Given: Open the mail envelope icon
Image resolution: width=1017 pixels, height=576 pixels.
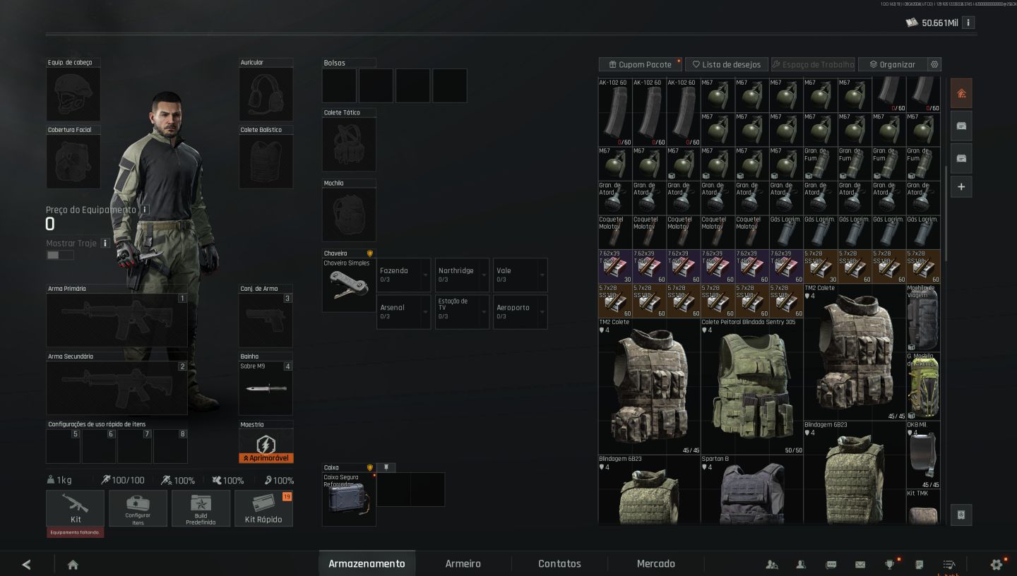Looking at the screenshot, I should (860, 564).
